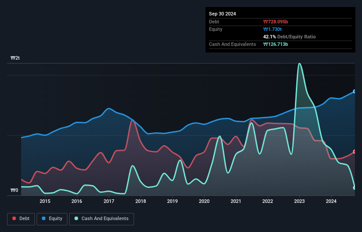The height and width of the screenshot is (232, 362).
Task: Click the Sep 30 2024 tooltip date
Action: point(222,14)
